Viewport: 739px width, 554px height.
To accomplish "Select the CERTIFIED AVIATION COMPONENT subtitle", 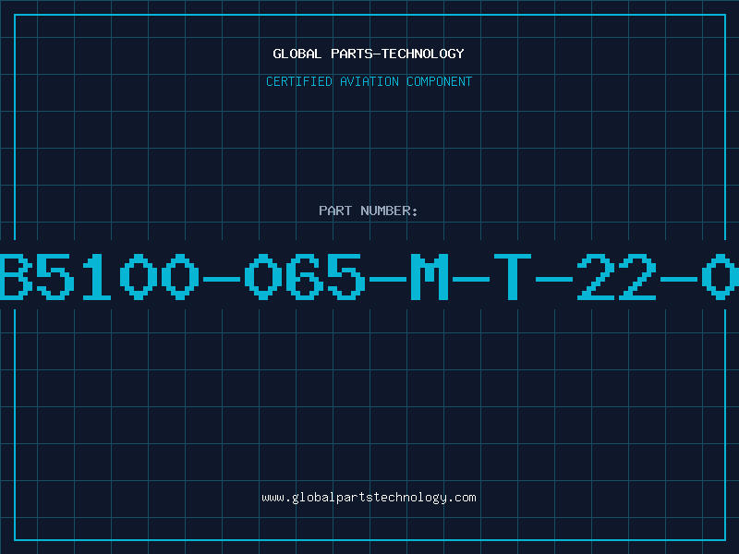I will point(369,81).
